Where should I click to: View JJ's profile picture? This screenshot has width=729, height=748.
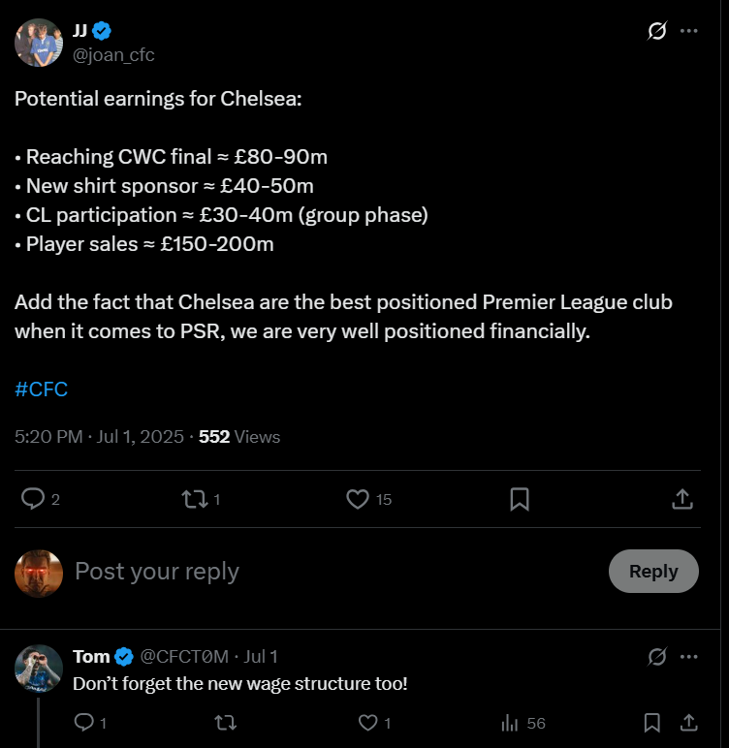[39, 43]
